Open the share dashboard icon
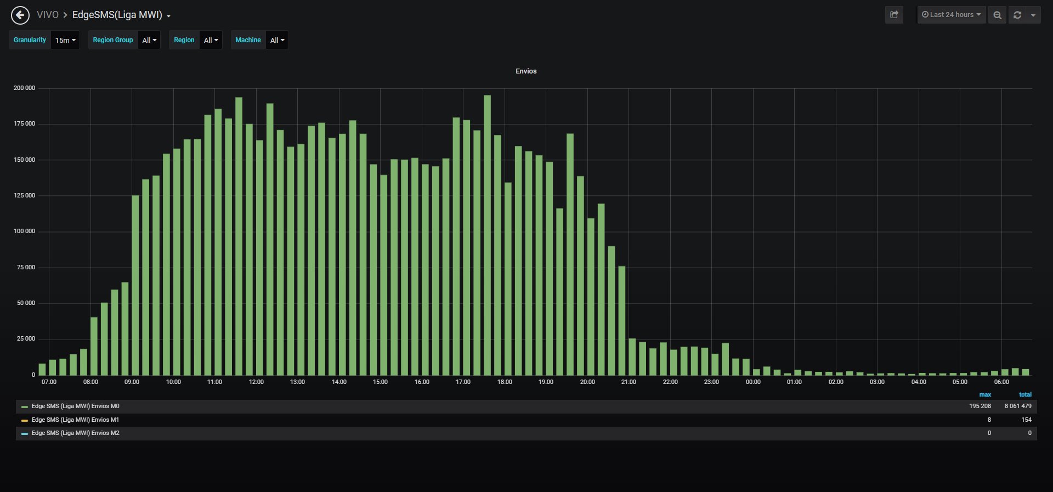The image size is (1053, 492). pos(894,15)
